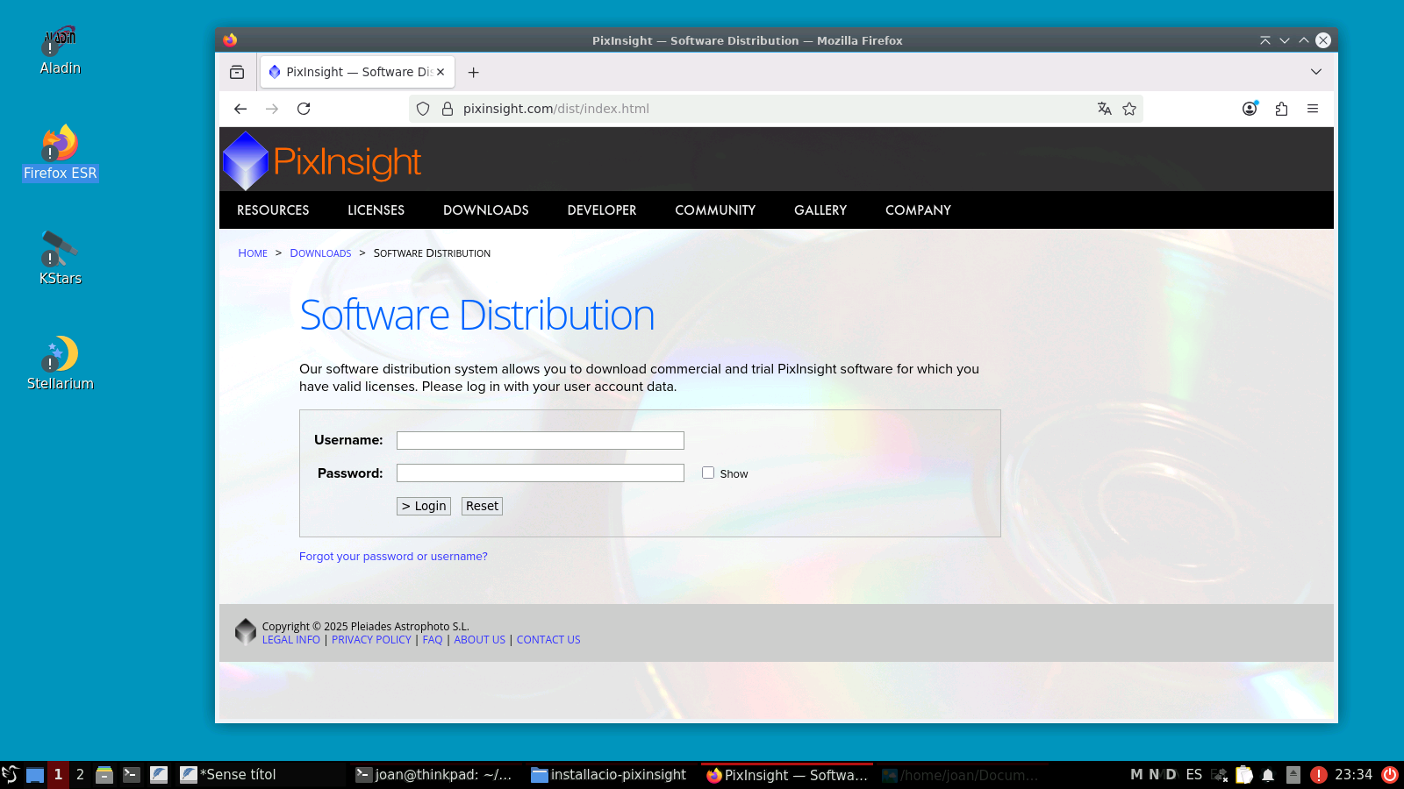1404x789 pixels.
Task: Open a new browser tab
Action: tap(473, 72)
